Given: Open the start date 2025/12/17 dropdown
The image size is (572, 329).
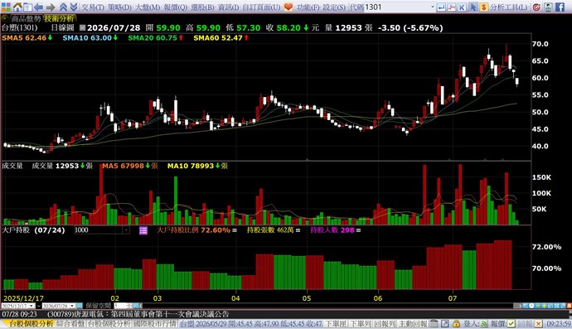Looking at the screenshot, I should click(32, 306).
